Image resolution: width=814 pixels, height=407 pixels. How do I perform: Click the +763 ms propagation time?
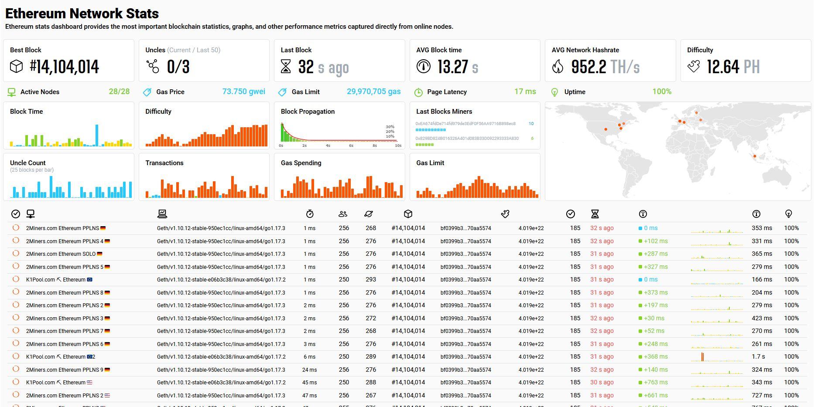coord(656,382)
